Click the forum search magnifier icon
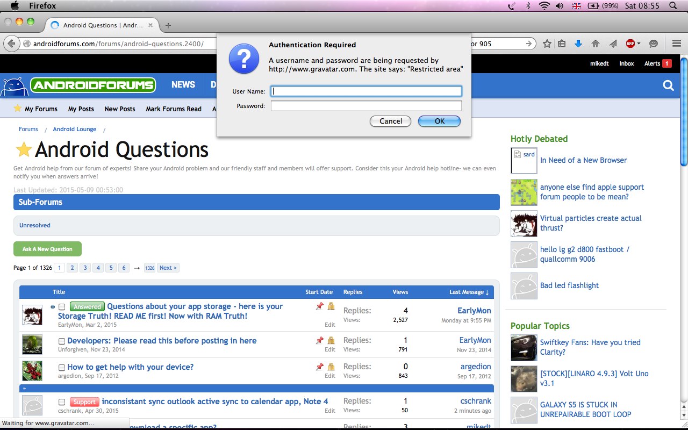The image size is (688, 430). click(x=668, y=85)
